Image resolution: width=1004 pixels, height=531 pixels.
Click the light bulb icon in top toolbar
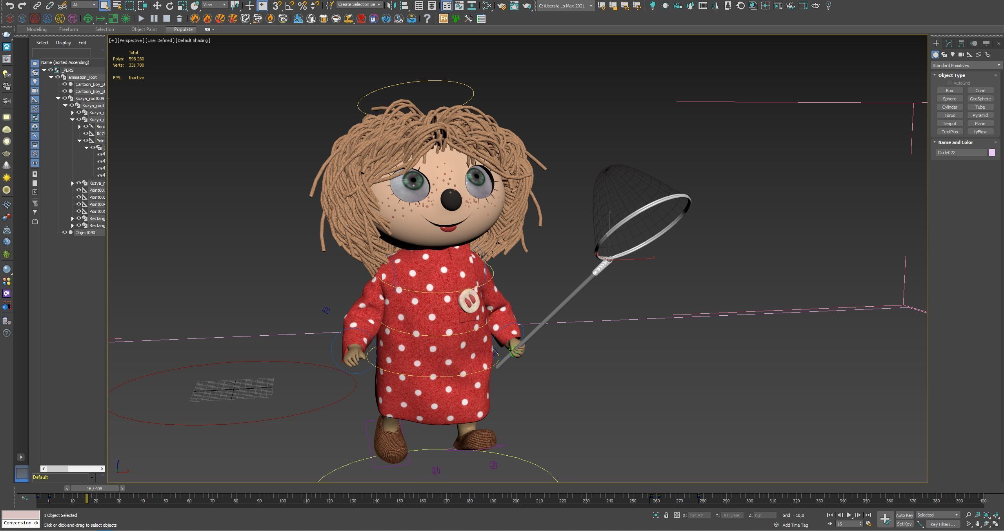[x=653, y=5]
